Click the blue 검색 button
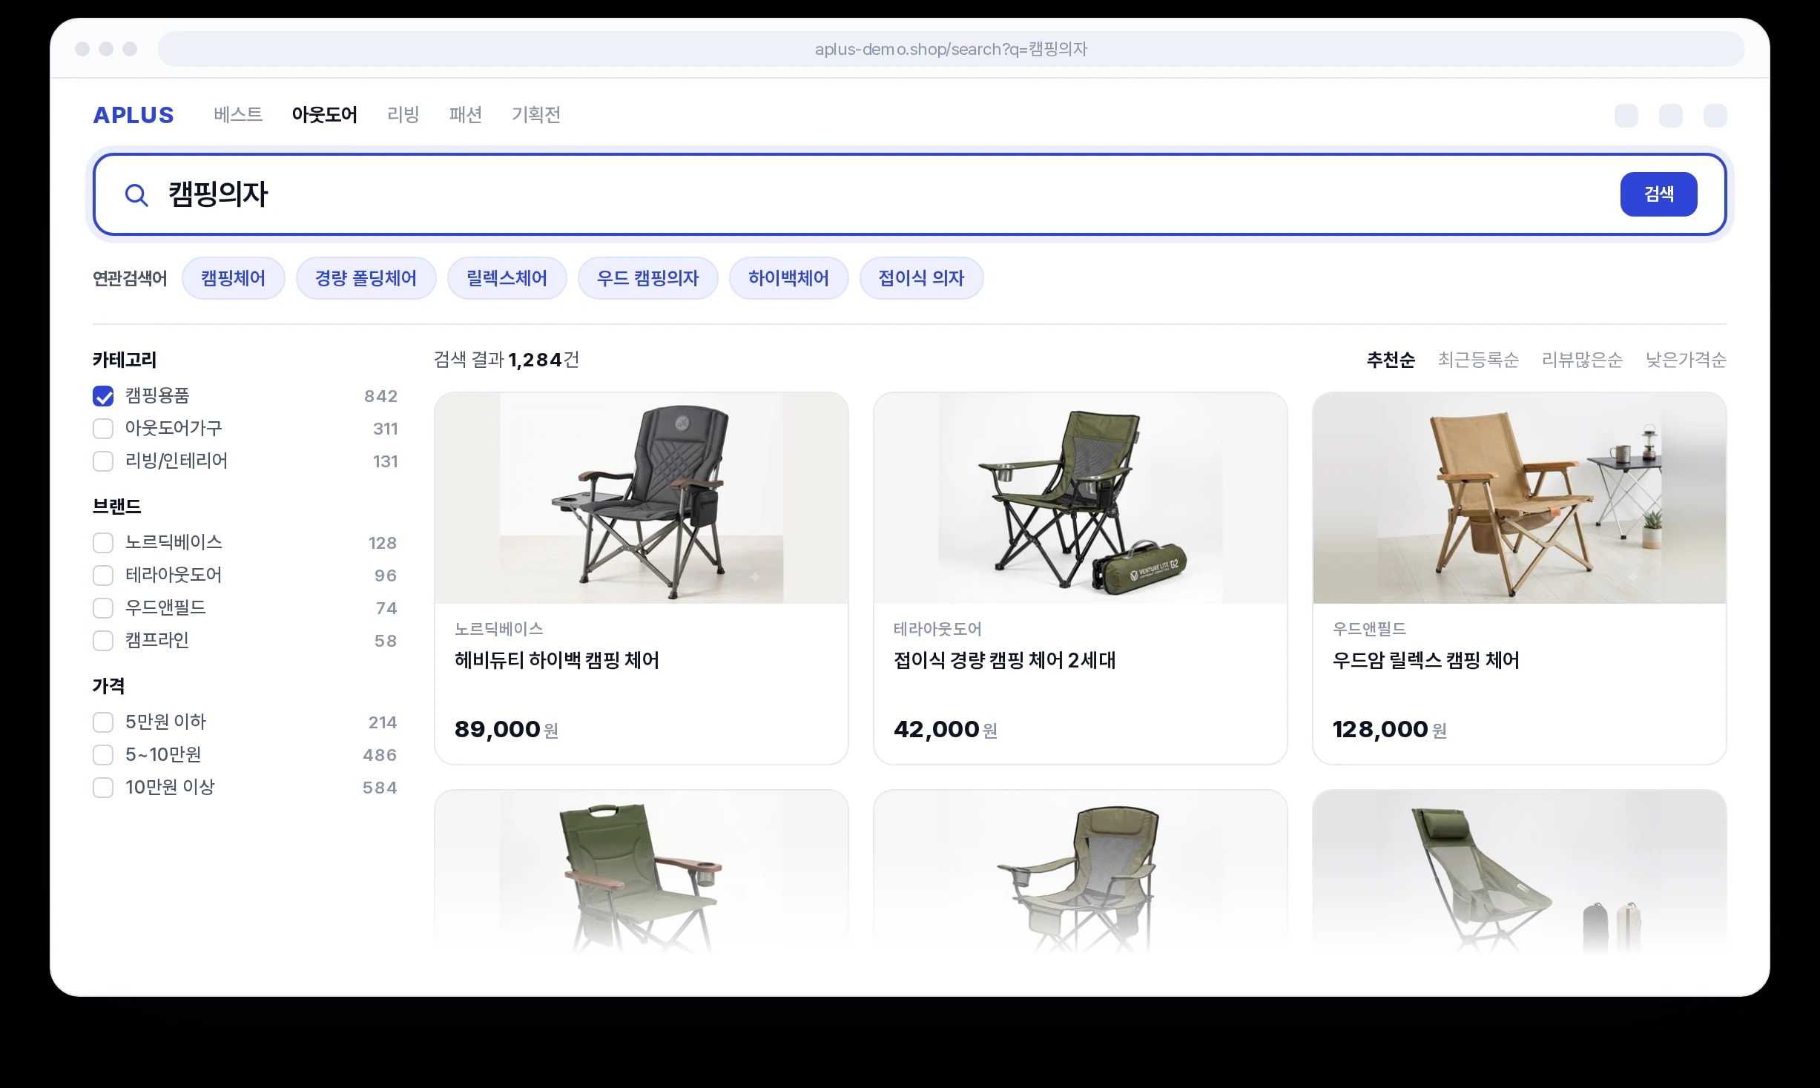The image size is (1820, 1088). 1658,194
